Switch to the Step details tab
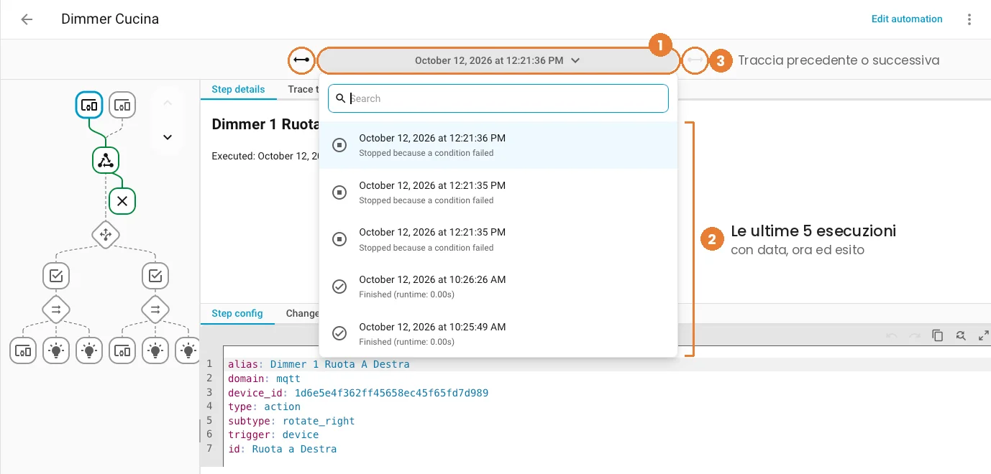 (x=238, y=90)
